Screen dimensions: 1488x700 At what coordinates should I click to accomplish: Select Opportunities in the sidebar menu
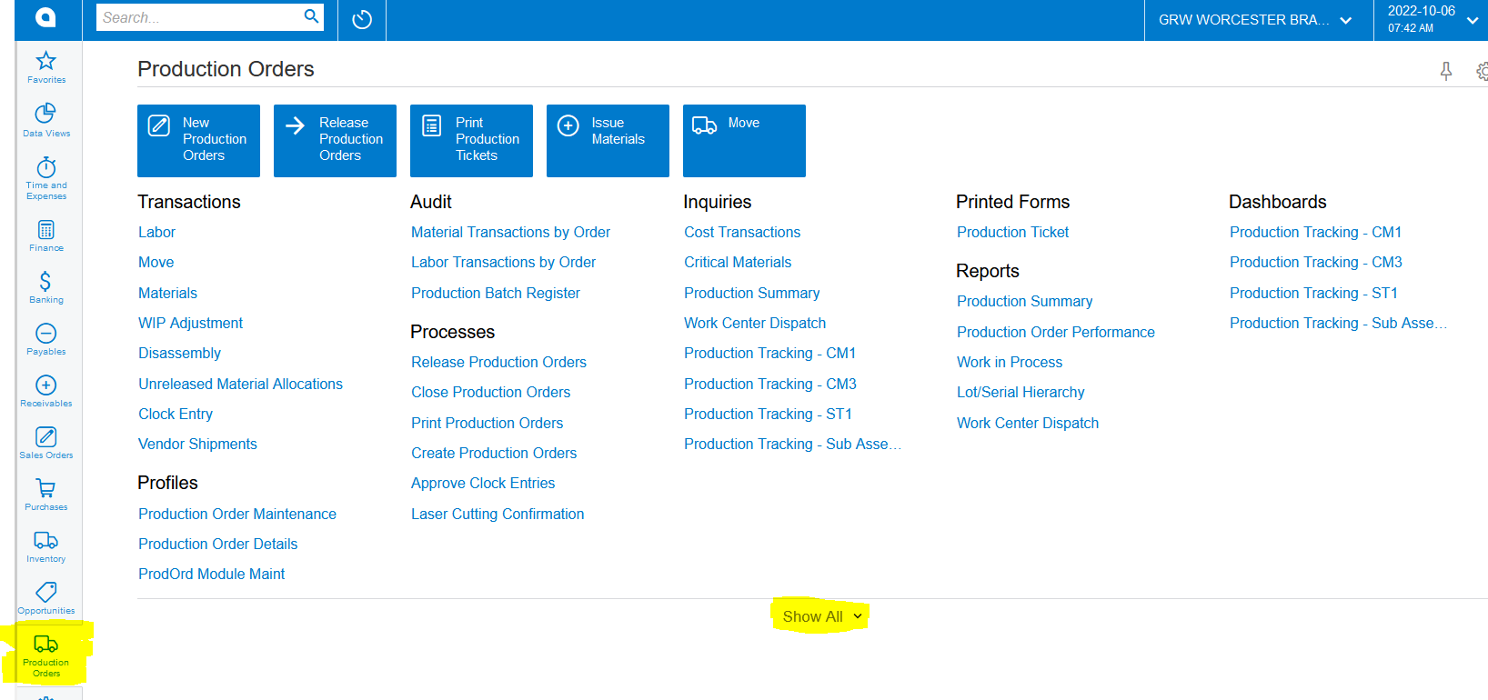tap(45, 597)
